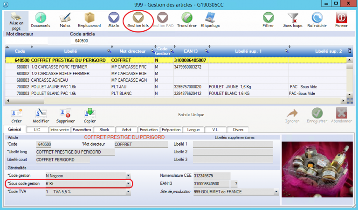358x210 pixels.
Task: Expand the Site de production dropdown
Action: click(276, 192)
